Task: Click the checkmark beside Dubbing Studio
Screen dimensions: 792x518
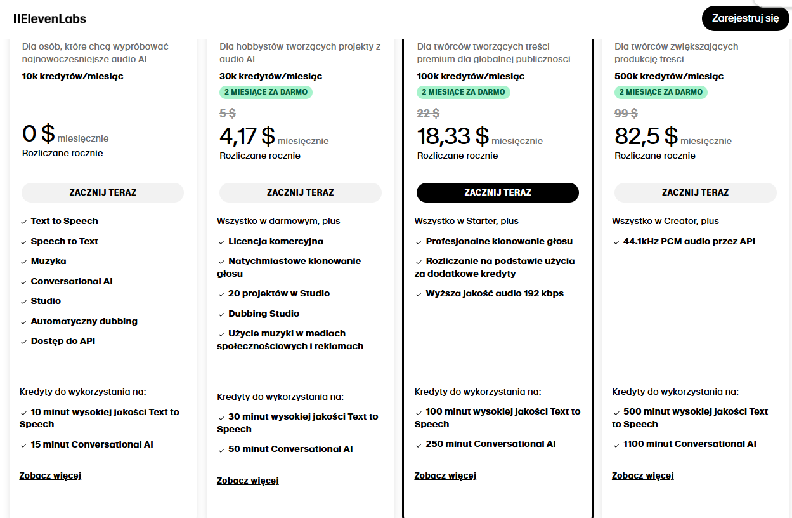Action: click(222, 315)
